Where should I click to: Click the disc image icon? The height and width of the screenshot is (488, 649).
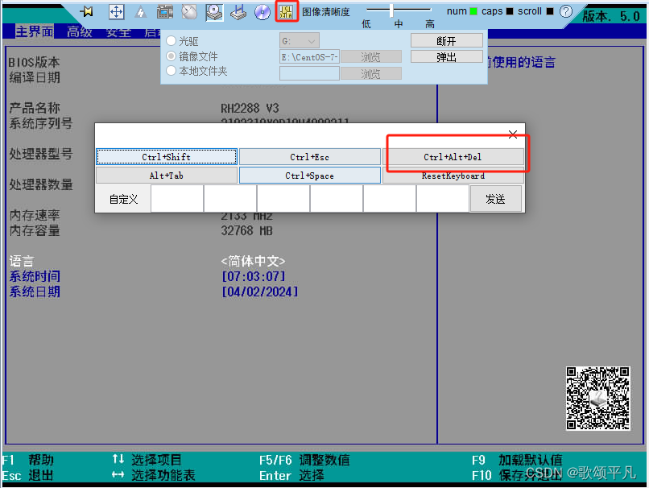262,12
